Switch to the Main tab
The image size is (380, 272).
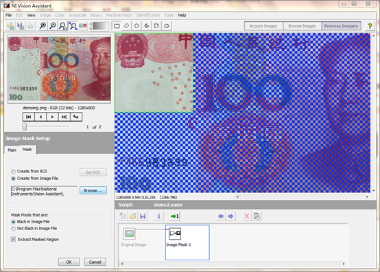point(12,150)
